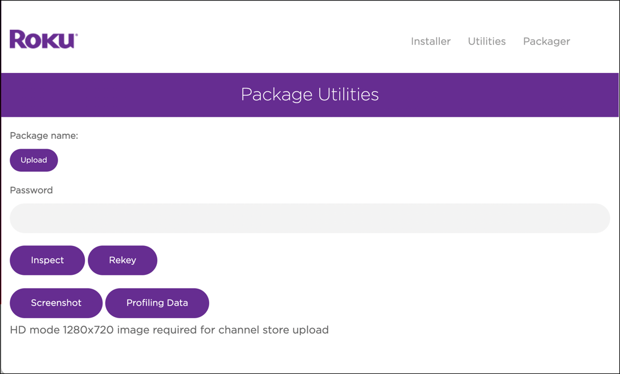Open the Installer page
Screen dimensions: 620x374
tap(431, 42)
